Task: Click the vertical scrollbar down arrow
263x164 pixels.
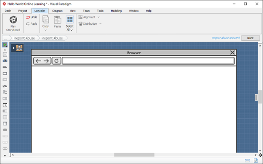Action: [260, 151]
